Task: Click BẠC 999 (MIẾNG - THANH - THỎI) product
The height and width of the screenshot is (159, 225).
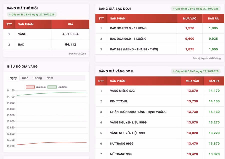Action: coord(134,49)
